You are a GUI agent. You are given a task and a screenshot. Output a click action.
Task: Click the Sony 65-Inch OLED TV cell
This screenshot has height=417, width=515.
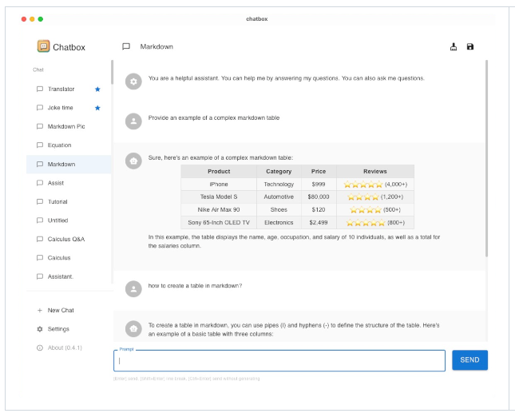coord(219,222)
